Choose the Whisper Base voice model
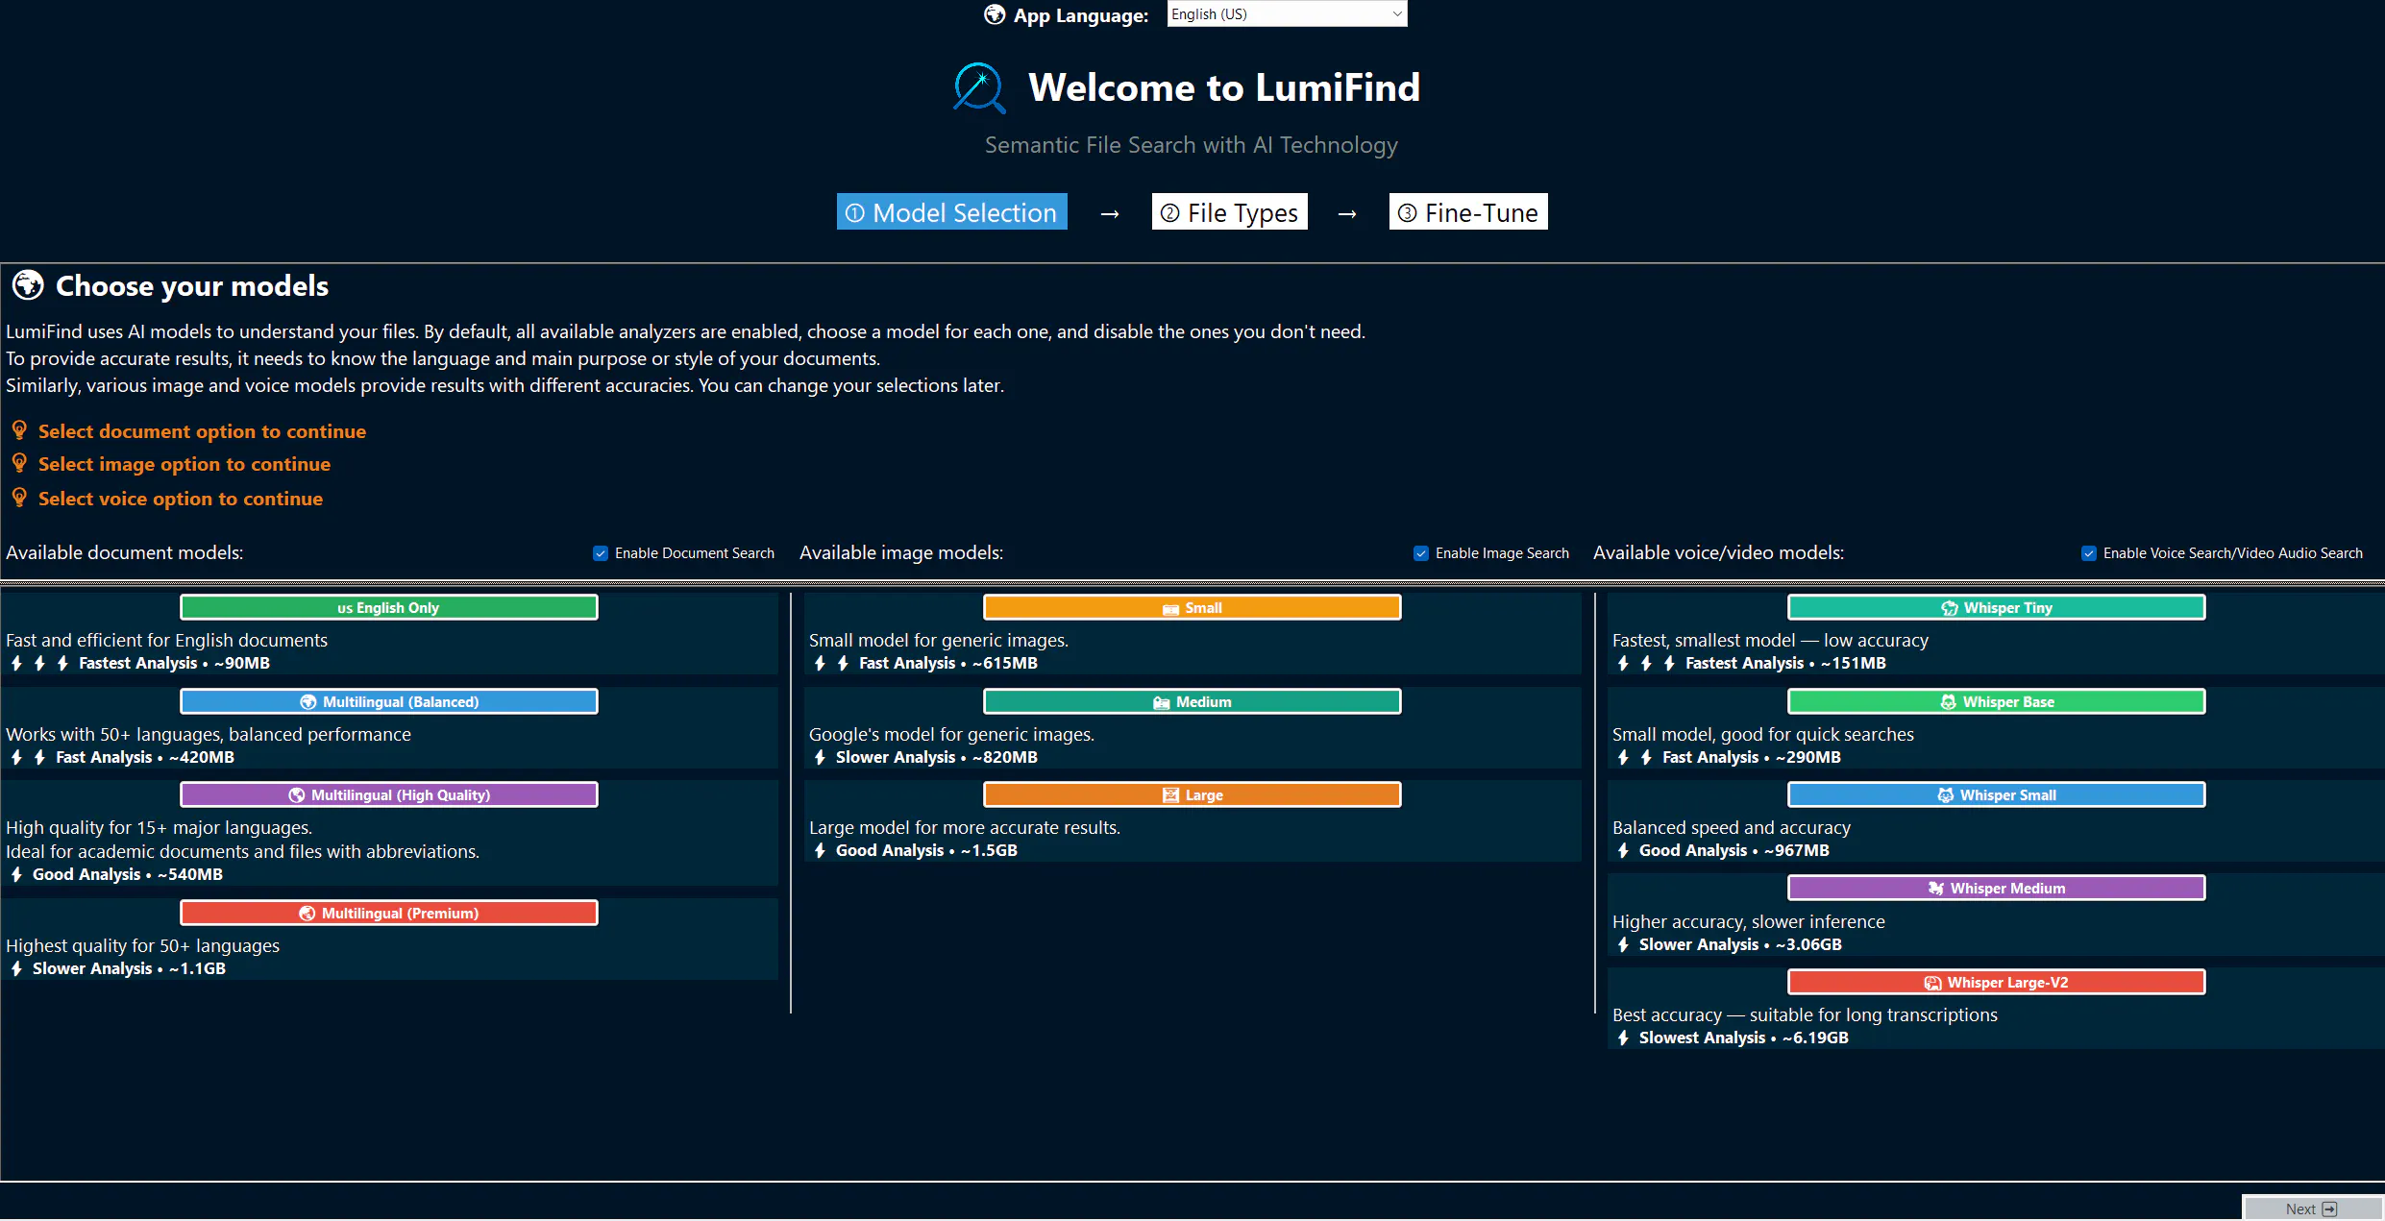Screen dimensions: 2385x1221 tap(1996, 701)
